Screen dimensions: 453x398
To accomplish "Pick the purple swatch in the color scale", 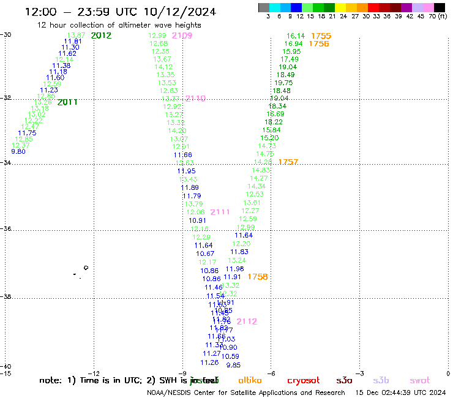I will click(x=406, y=7).
